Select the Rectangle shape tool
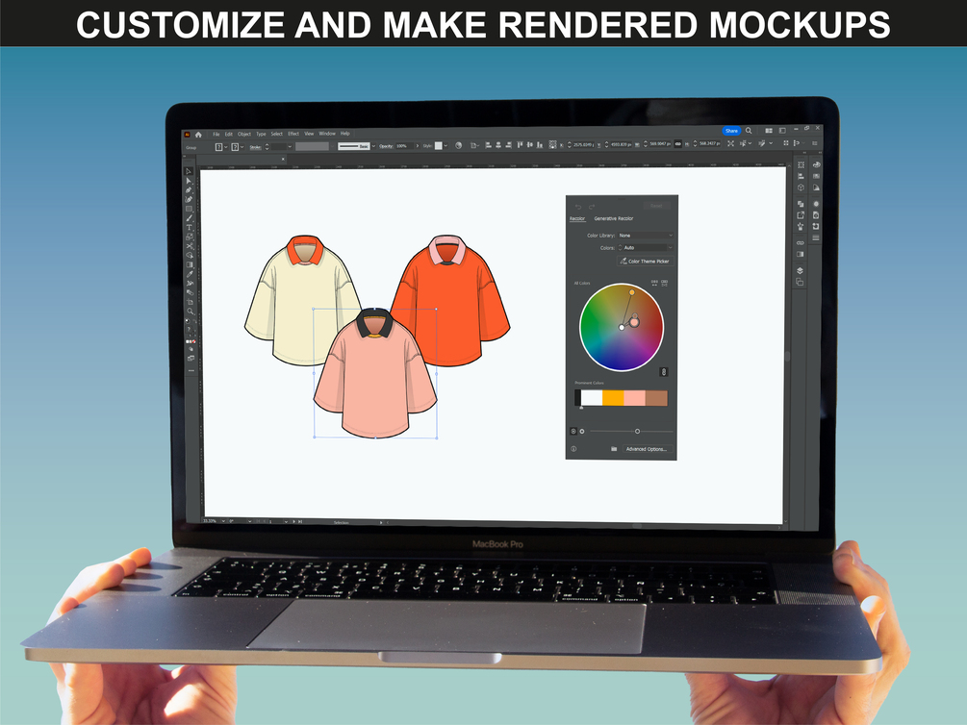Viewport: 967px width, 725px height. tap(190, 209)
